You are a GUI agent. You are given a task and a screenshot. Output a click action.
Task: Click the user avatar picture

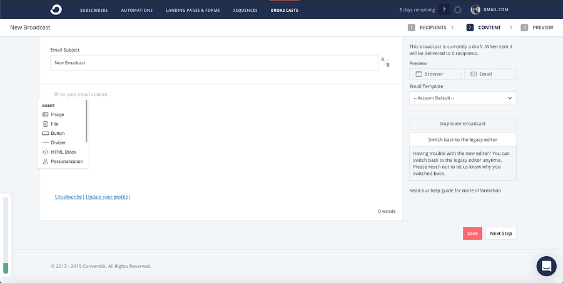[x=475, y=10]
